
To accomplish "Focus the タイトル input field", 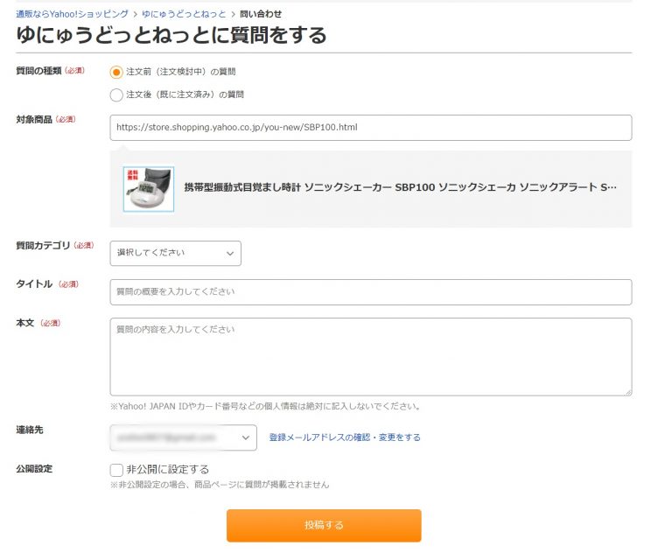I will click(x=370, y=292).
